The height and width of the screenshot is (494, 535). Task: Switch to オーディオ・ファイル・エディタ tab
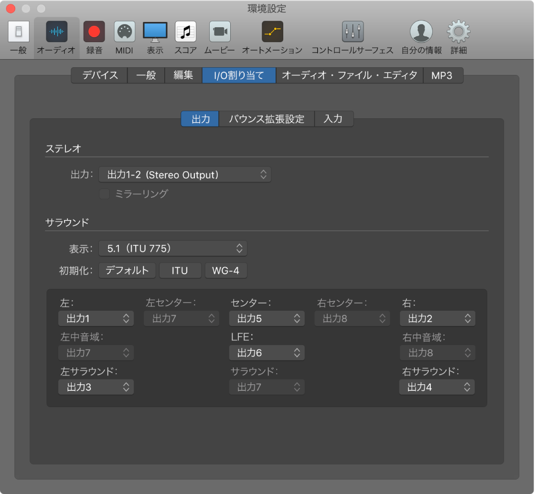click(349, 75)
